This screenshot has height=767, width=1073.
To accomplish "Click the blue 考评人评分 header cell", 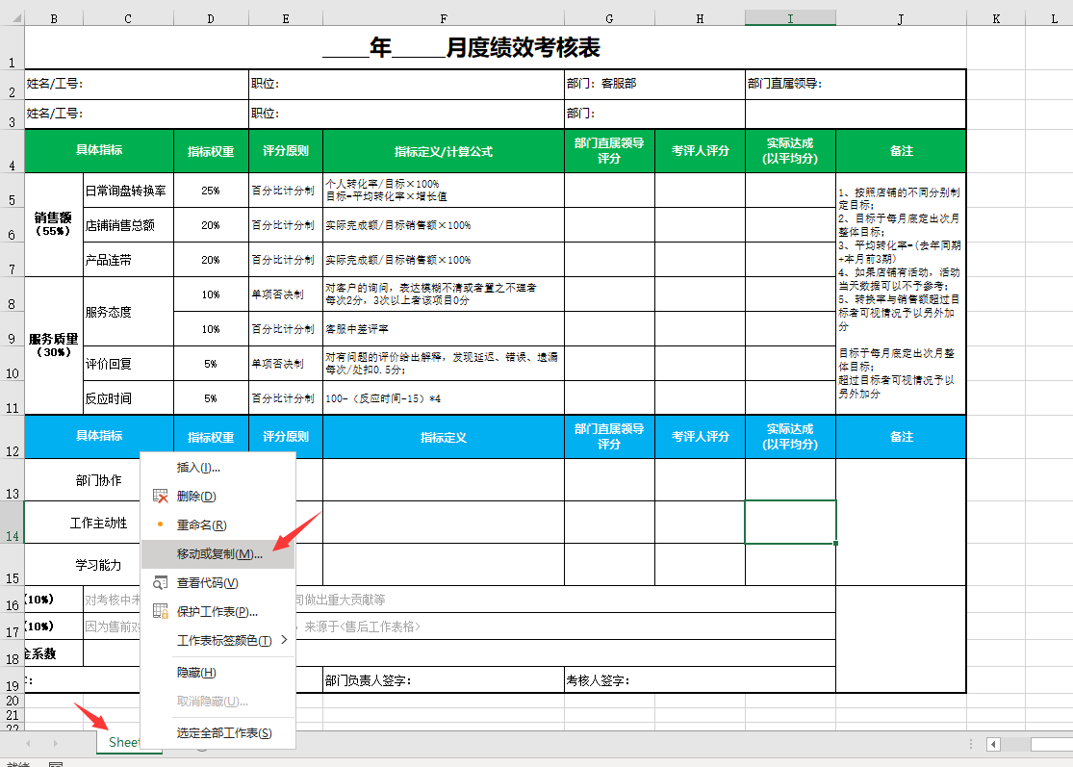I will [x=700, y=437].
